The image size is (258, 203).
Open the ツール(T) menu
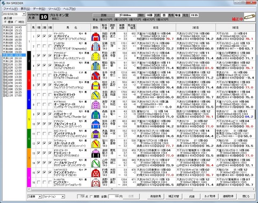[54, 9]
